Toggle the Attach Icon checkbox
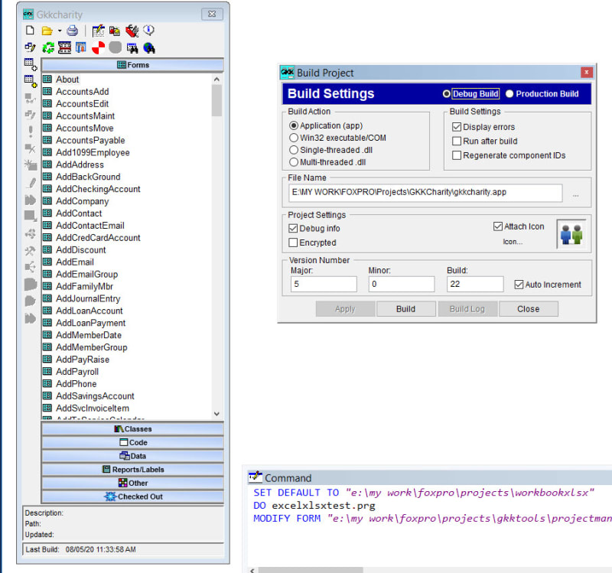Viewport: 612px width, 573px height. [498, 226]
